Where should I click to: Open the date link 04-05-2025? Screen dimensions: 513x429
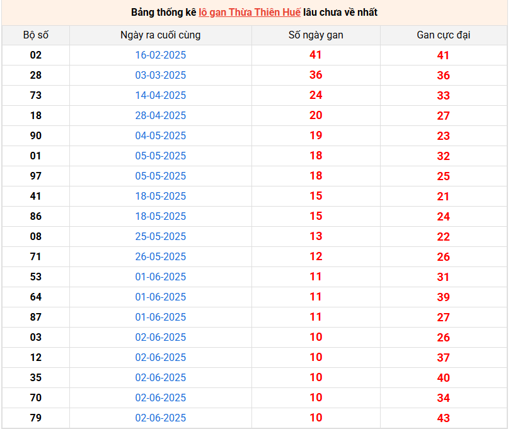coord(161,136)
